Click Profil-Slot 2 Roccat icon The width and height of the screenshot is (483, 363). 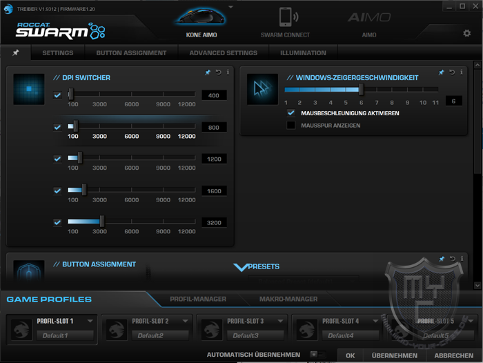(x=117, y=329)
